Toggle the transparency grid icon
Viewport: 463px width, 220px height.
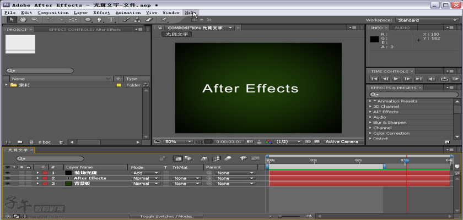point(317,142)
